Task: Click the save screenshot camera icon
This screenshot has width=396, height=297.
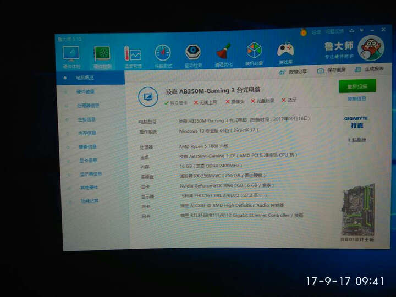Action: coord(320,71)
